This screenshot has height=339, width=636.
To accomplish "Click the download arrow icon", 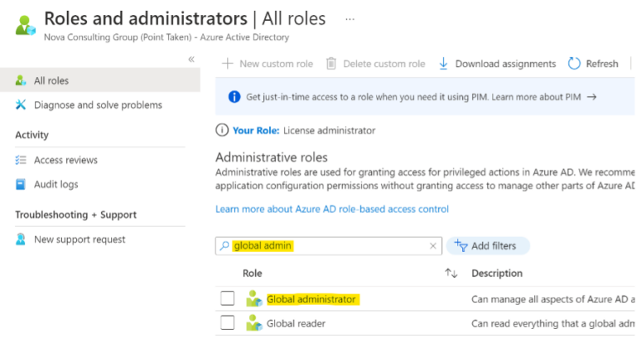I will click(444, 64).
